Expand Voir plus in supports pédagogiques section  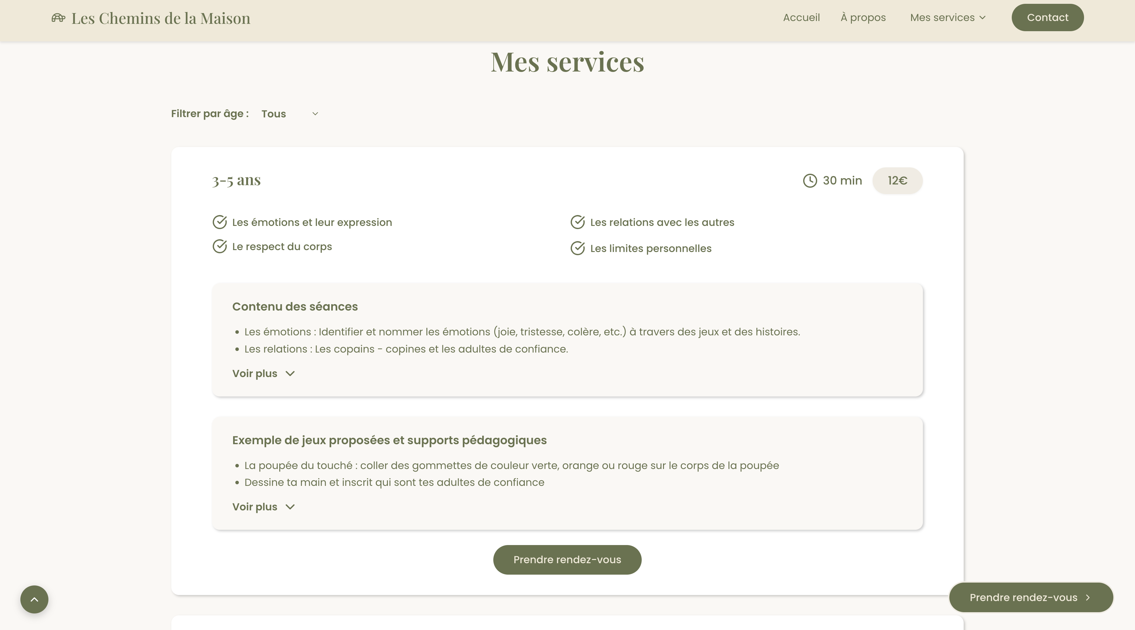263,507
